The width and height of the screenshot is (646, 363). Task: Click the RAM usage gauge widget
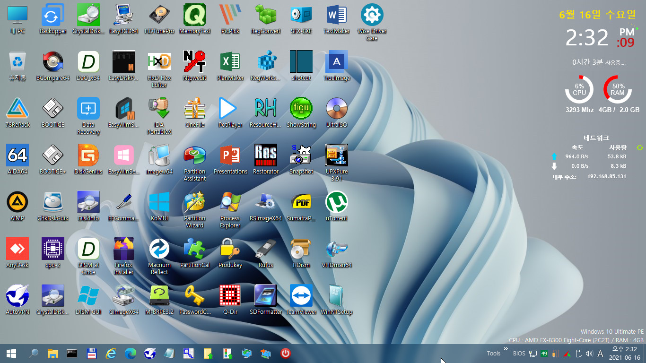618,90
